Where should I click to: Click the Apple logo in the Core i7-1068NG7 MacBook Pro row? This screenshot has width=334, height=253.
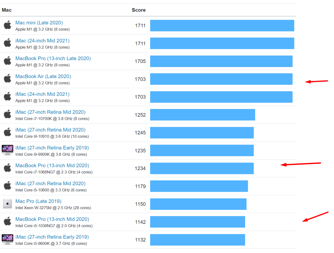[x=8, y=168]
